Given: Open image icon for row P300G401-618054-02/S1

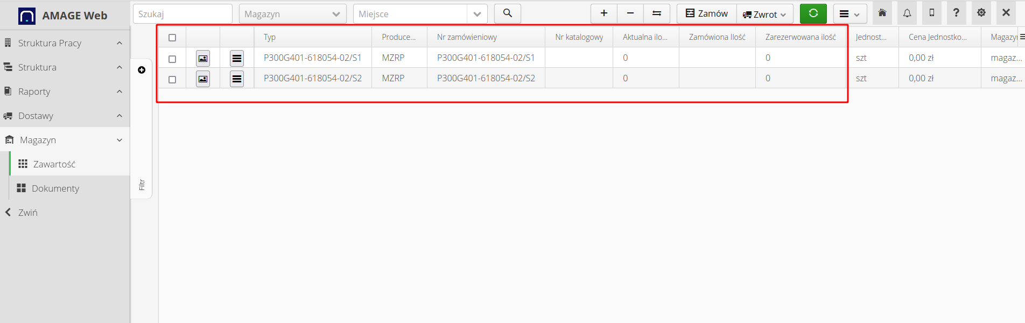Looking at the screenshot, I should (x=203, y=58).
